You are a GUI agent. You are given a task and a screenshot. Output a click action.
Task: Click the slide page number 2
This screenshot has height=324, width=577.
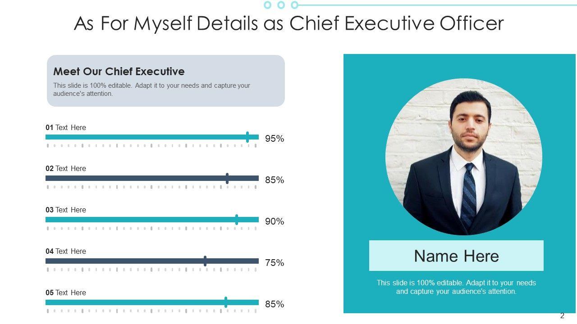click(x=562, y=316)
